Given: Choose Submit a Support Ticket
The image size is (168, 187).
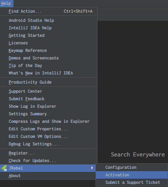Looking at the screenshot, I should point(132,182).
